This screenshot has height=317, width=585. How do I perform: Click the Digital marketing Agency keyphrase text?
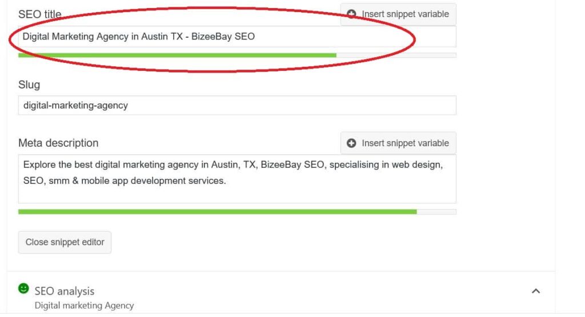pos(84,306)
